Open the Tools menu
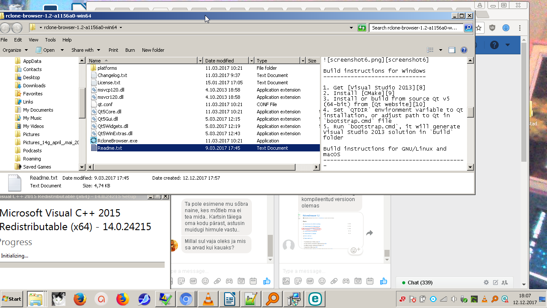The image size is (547, 308). click(x=50, y=40)
